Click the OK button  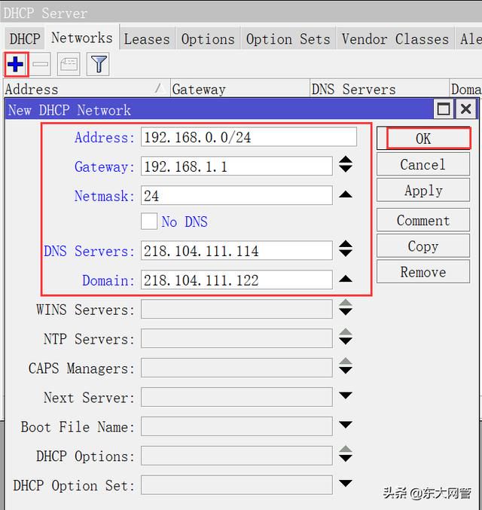423,139
